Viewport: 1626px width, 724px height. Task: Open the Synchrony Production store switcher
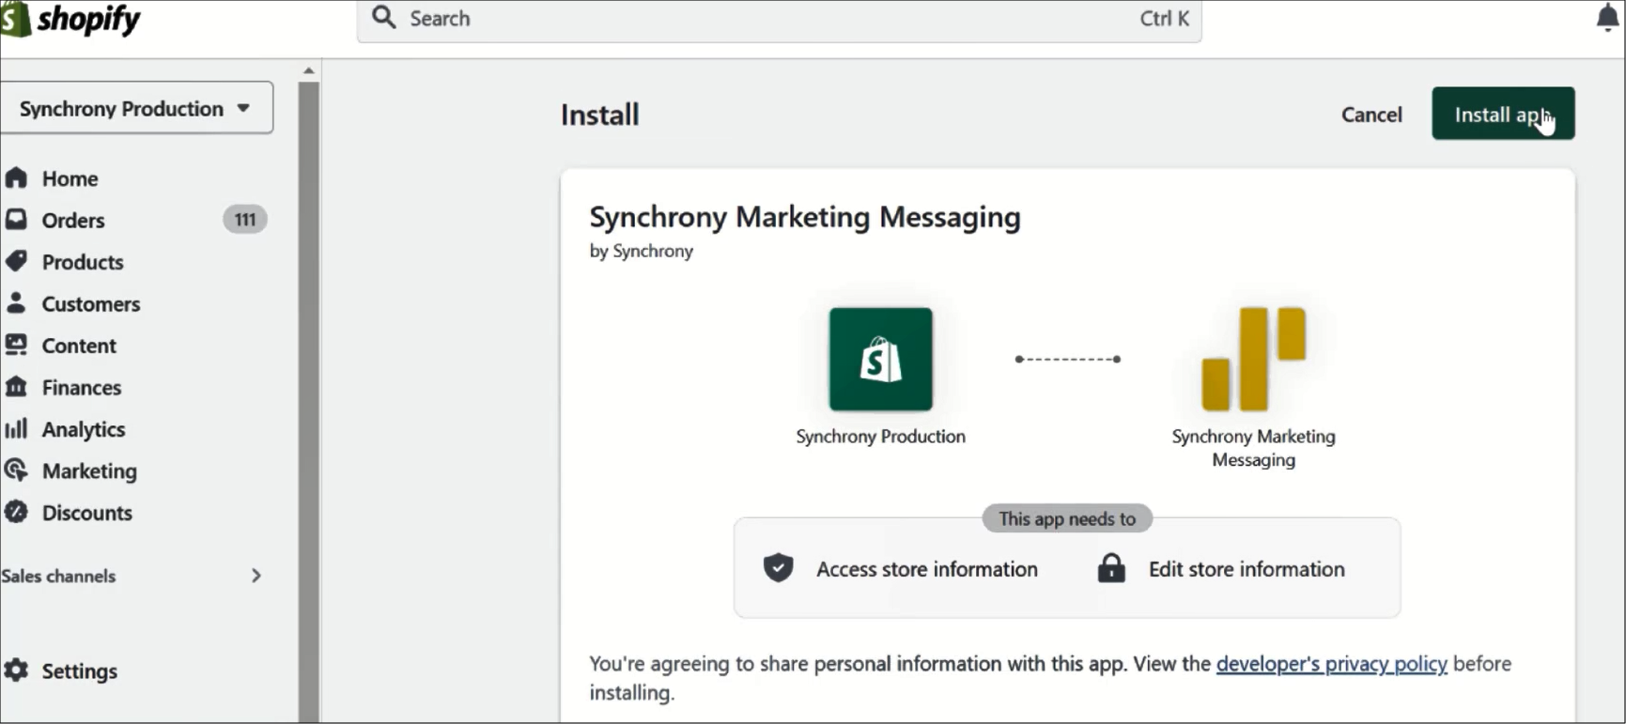point(136,108)
